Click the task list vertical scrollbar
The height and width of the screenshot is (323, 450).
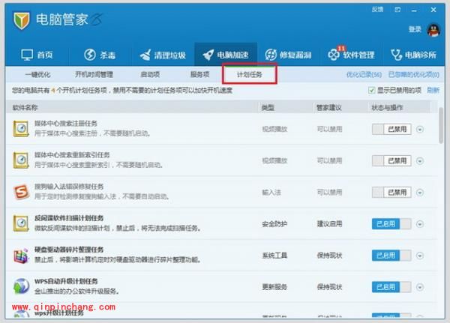pos(441,125)
